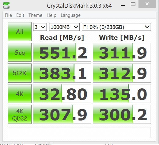This screenshot has height=145, width=159.
Task: Click the Seq write result 311.9
Action: 122,52
